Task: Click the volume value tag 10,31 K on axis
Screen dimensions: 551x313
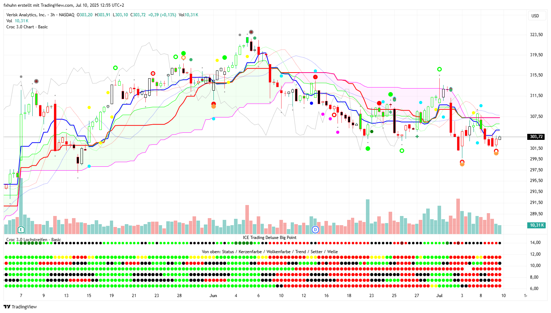Action: click(536, 225)
